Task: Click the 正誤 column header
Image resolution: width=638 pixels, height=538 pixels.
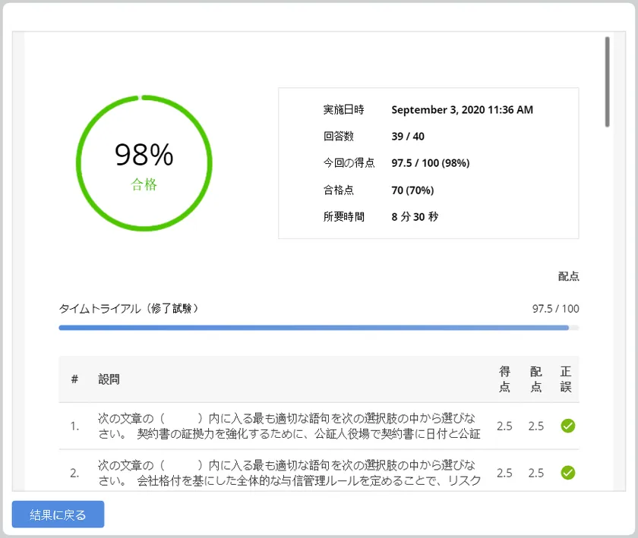Action: pos(566,379)
